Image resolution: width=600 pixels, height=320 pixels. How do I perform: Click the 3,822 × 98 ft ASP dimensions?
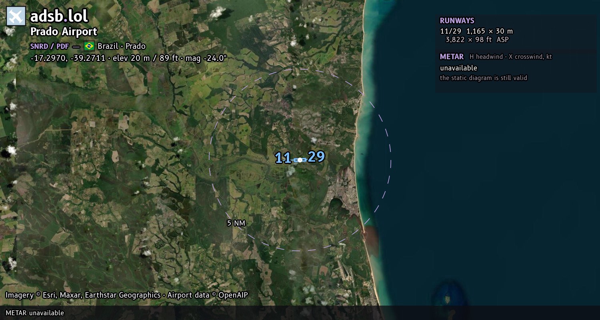(477, 40)
